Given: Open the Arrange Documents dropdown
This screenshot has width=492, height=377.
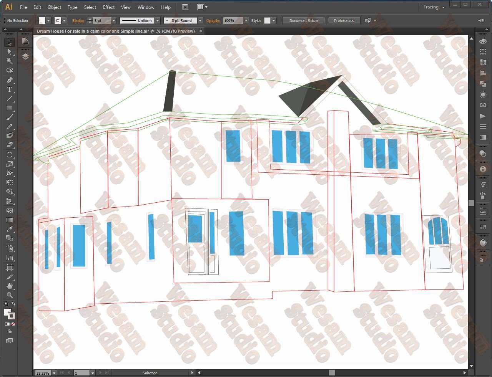Looking at the screenshot, I should 202,7.
